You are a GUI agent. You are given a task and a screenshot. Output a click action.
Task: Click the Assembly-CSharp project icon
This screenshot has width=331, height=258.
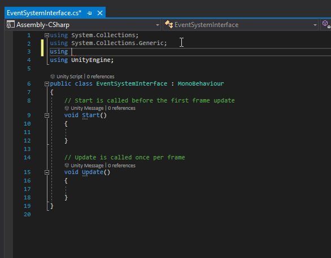(10, 25)
